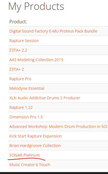Viewport: 108px width, 174px height.
Task: Open XLN Audio Addictive Drums 2 Producer
Action: [x=45, y=98]
